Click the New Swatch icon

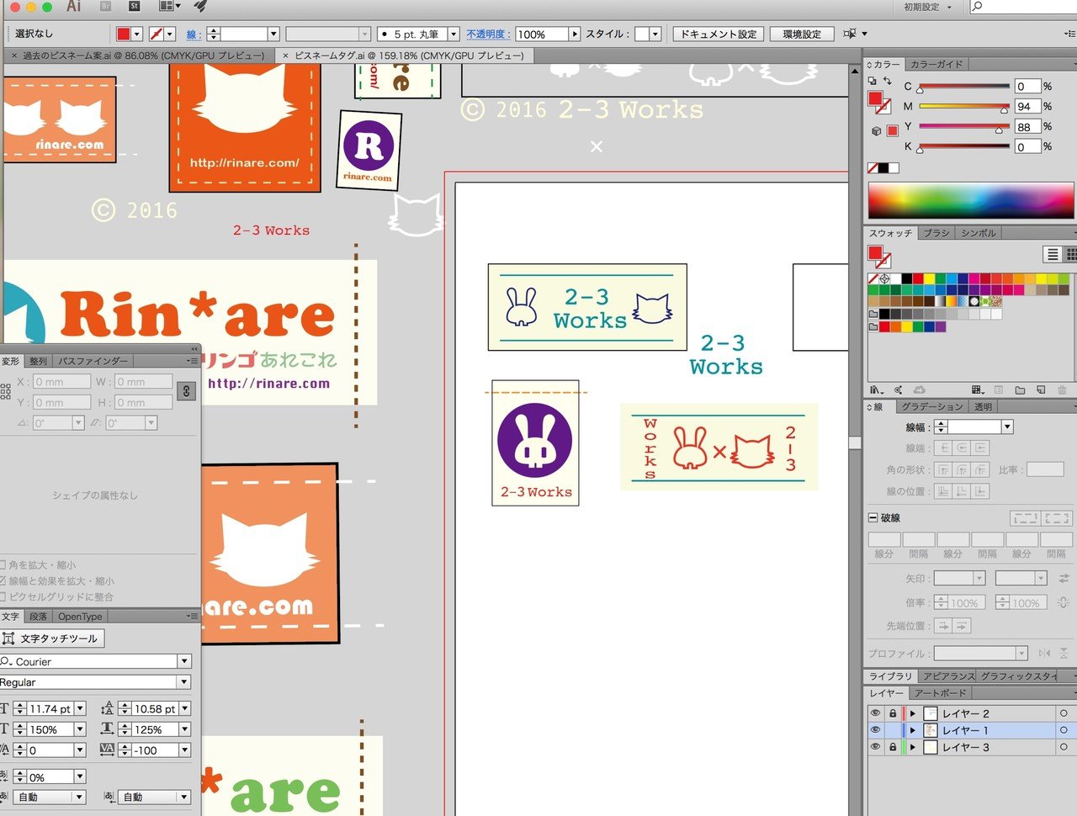pos(1041,390)
